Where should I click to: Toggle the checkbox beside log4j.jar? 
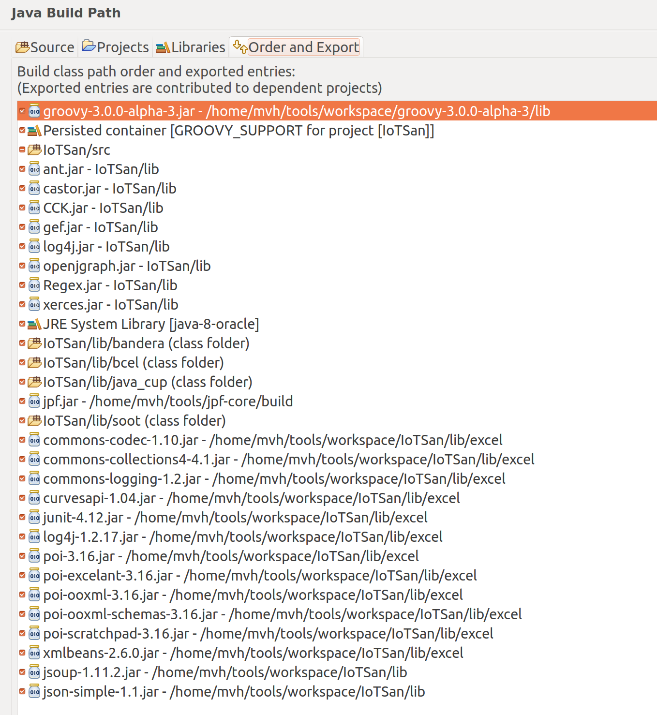coord(22,246)
